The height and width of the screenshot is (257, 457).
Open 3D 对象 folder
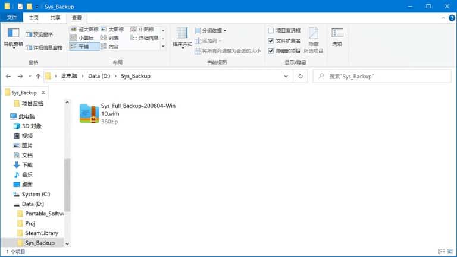tap(28, 126)
